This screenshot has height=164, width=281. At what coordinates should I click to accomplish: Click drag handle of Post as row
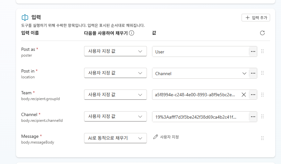tap(262, 51)
